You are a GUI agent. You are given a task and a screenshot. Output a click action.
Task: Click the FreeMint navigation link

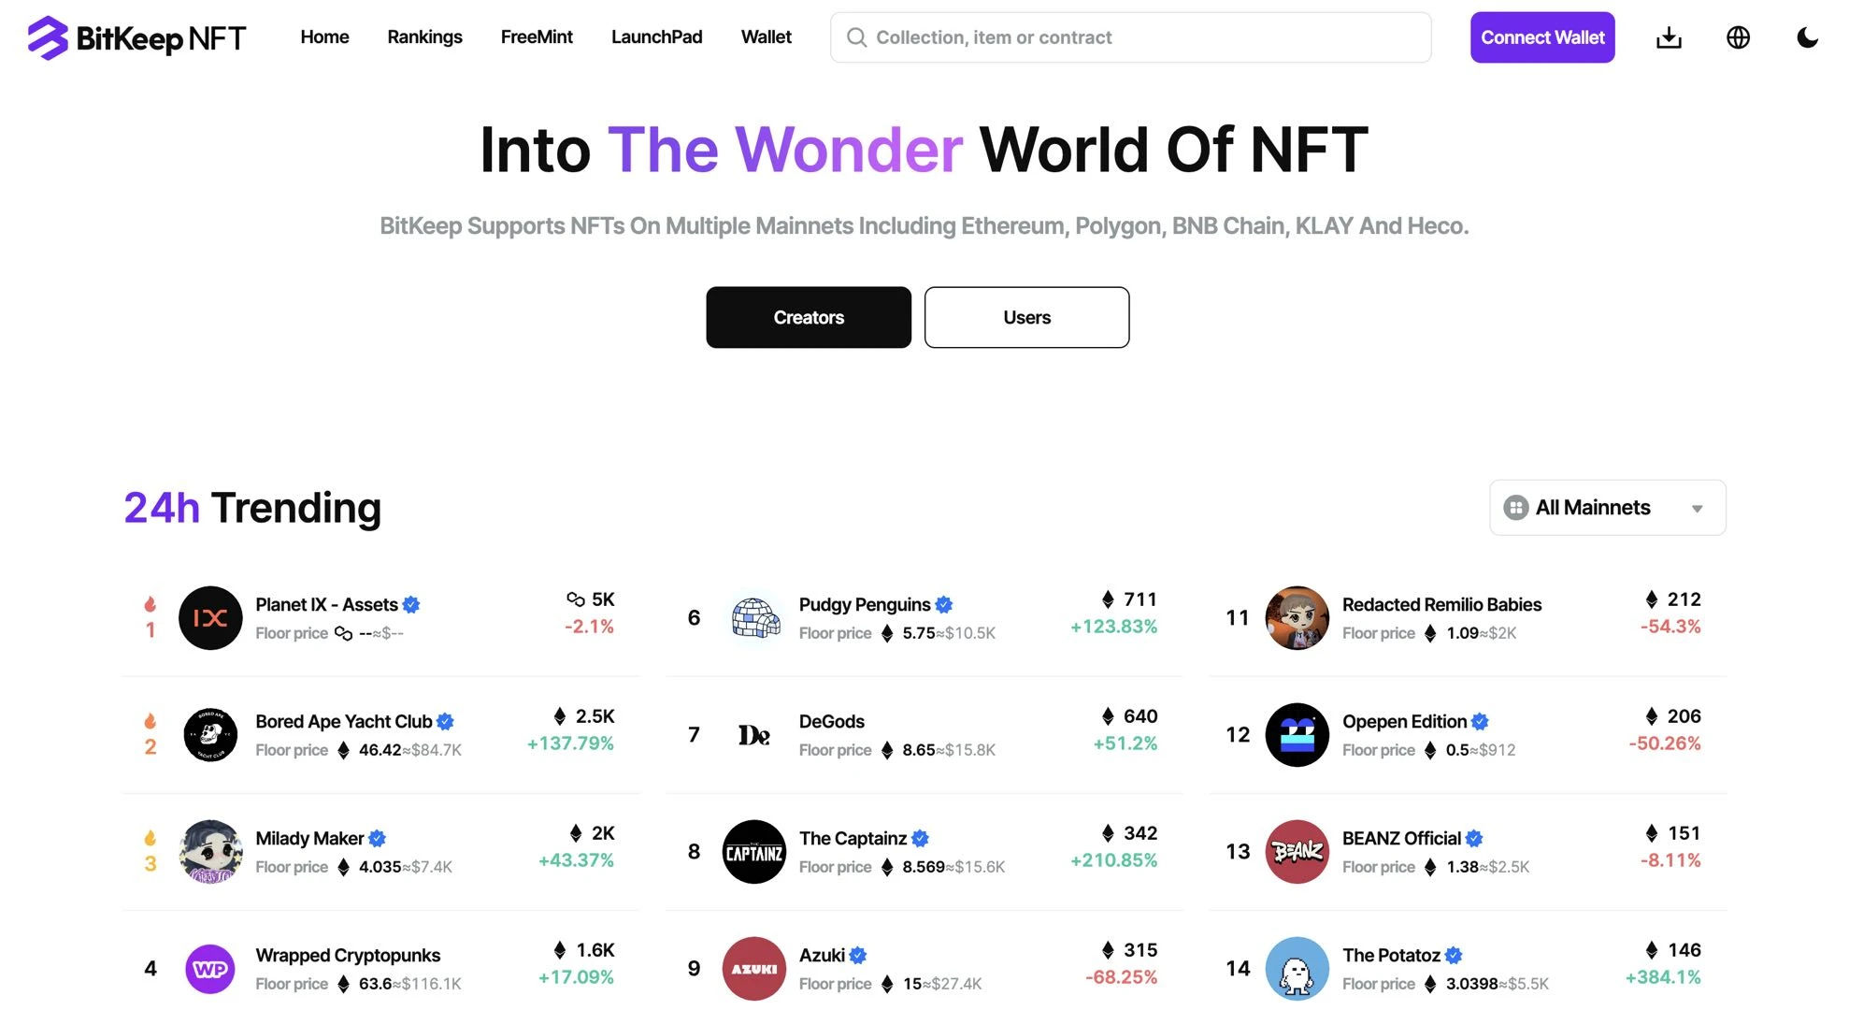(537, 36)
